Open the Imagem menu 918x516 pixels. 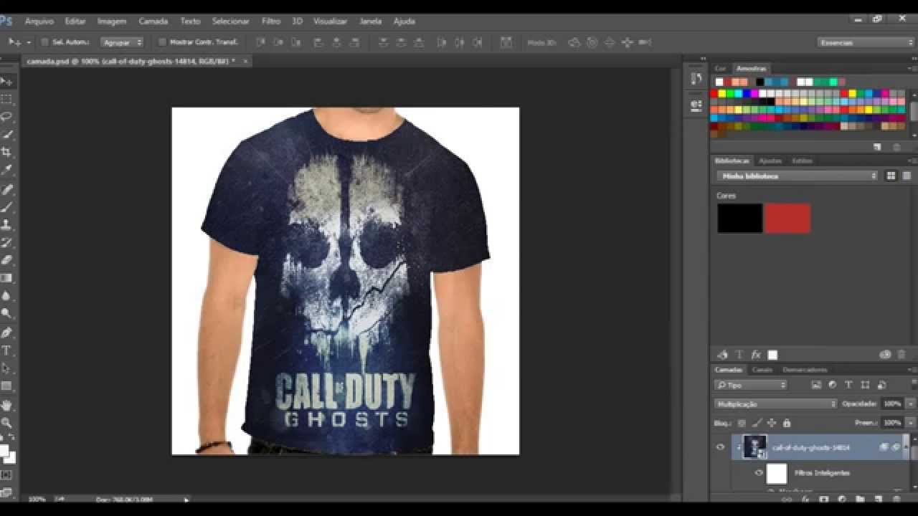pyautogui.click(x=112, y=21)
